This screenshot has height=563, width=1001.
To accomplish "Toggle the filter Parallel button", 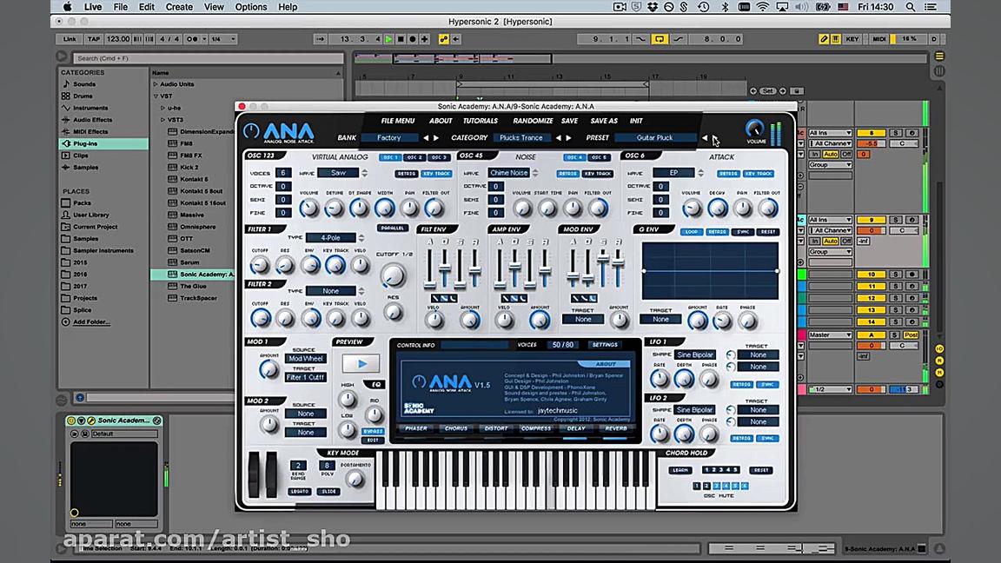I will [x=392, y=228].
